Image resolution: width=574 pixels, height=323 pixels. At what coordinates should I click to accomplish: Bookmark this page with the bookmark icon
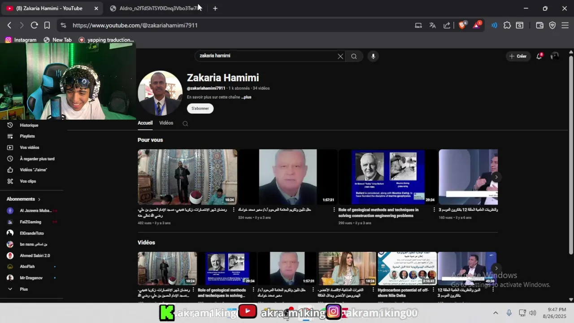[47, 26]
